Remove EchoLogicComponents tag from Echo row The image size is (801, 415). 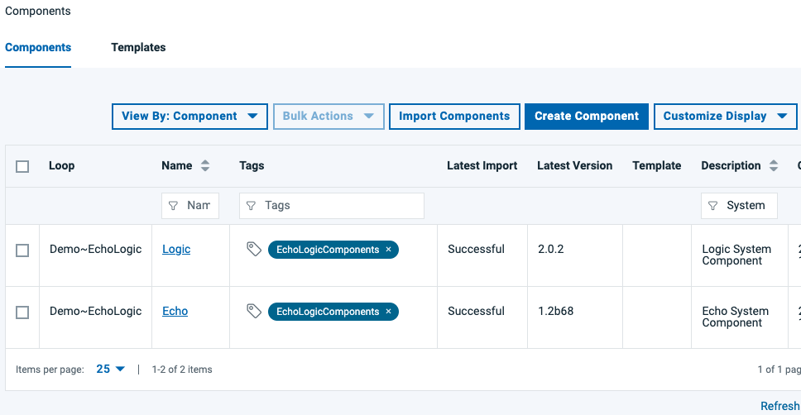[388, 312]
